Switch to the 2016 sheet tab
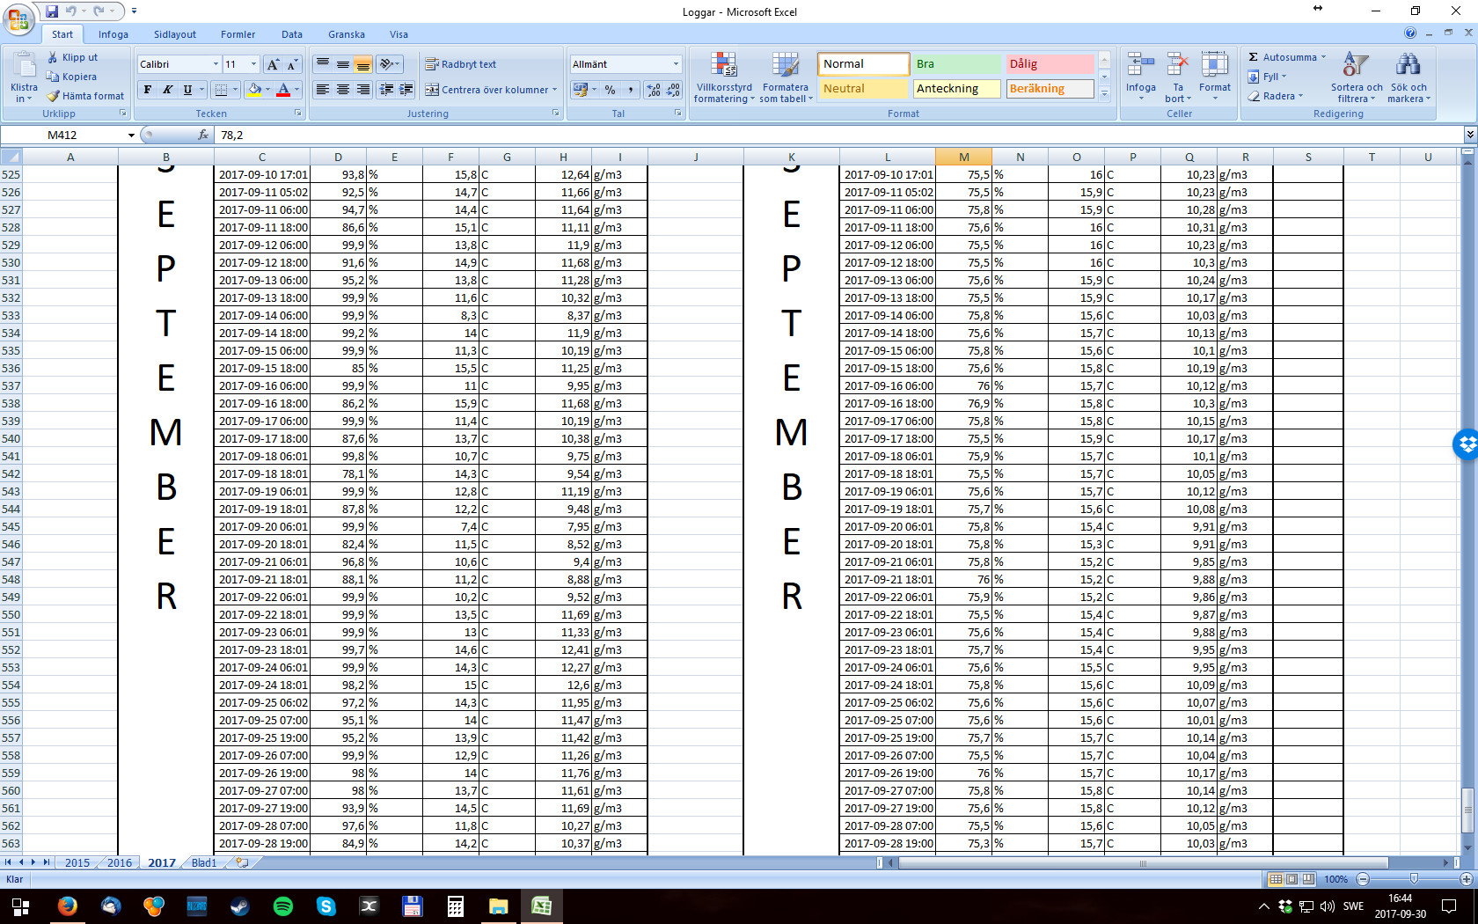 coord(119,862)
